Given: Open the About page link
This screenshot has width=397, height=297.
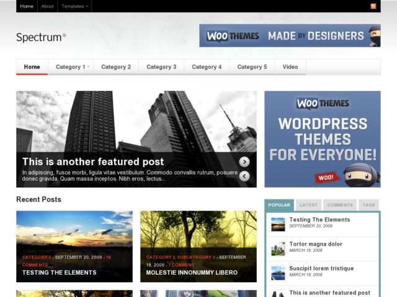Looking at the screenshot, I should tap(47, 6).
